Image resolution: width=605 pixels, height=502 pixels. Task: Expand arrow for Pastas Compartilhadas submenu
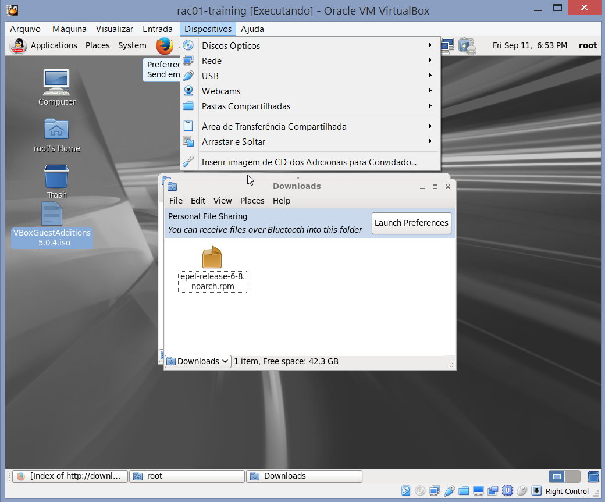(430, 105)
